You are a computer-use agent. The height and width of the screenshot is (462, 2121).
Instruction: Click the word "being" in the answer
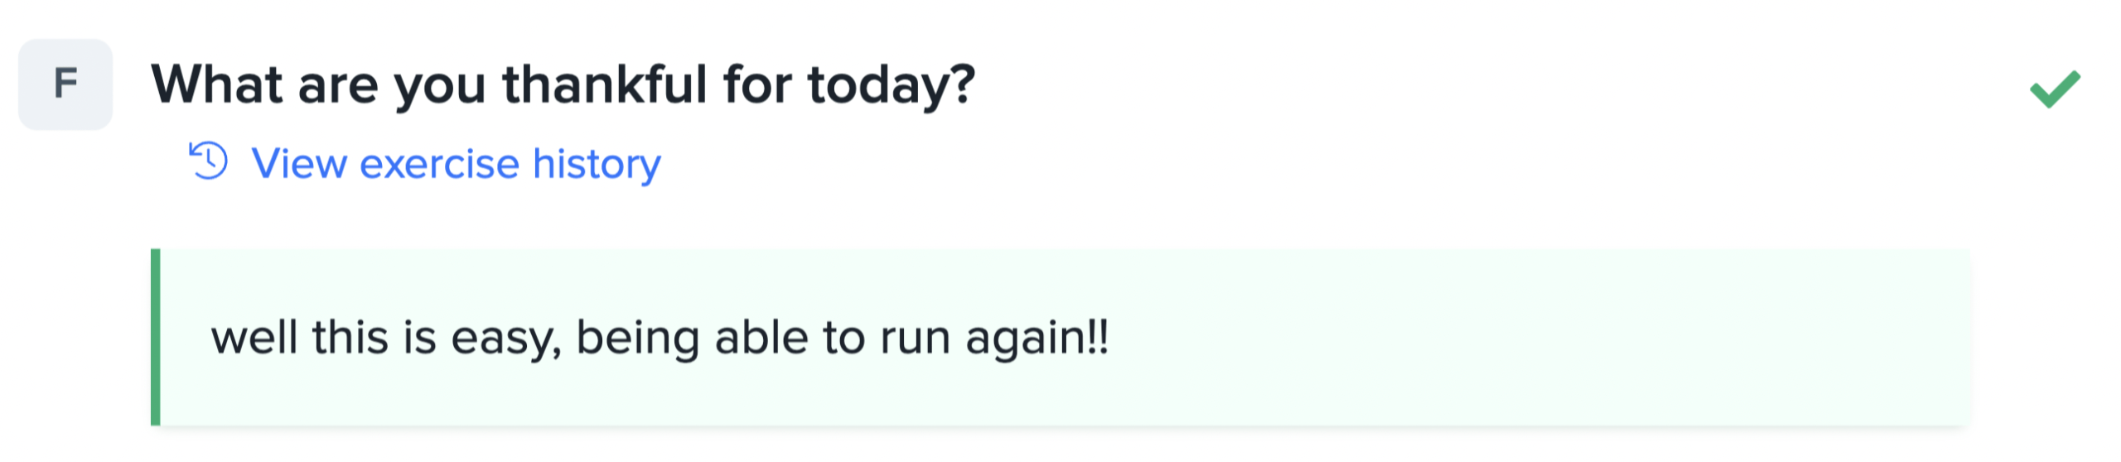[x=638, y=338]
